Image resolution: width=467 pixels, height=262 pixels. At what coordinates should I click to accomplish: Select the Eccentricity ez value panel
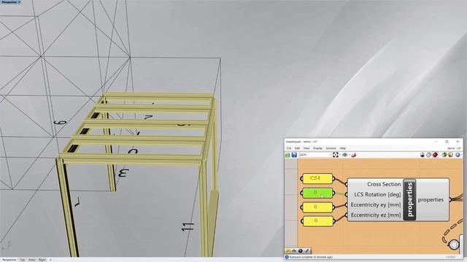point(317,221)
